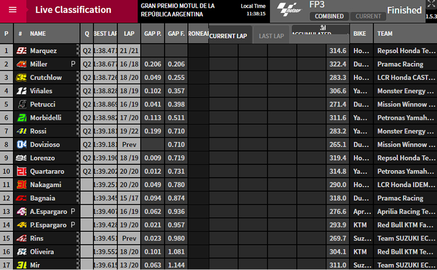
Task: Sort by BEST LAP column header
Action: pos(105,33)
